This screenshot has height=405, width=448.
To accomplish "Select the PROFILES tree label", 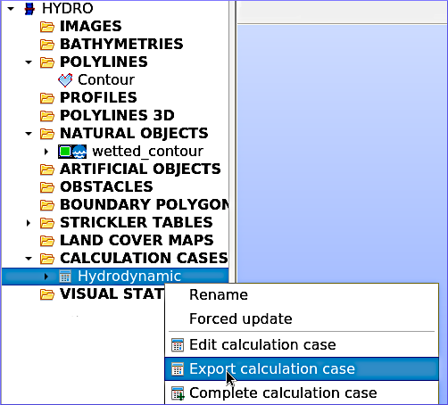I will point(98,98).
